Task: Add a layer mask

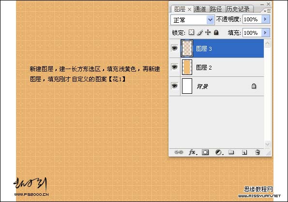Action: click(205, 152)
